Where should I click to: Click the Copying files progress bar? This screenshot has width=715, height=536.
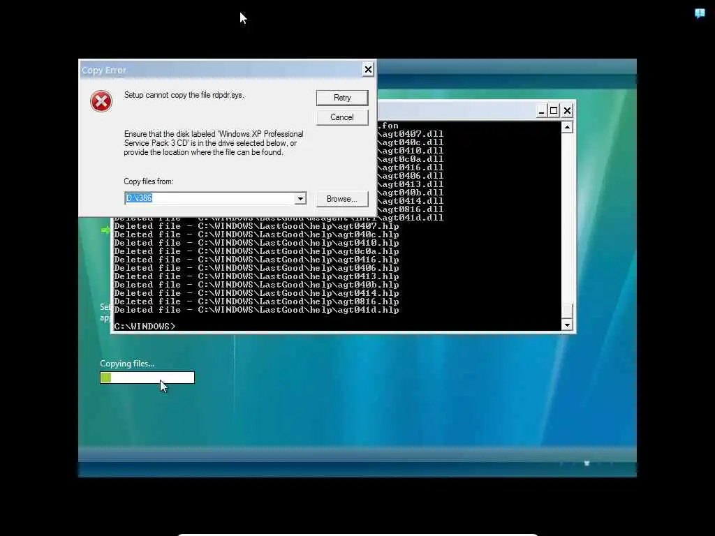tap(147, 378)
